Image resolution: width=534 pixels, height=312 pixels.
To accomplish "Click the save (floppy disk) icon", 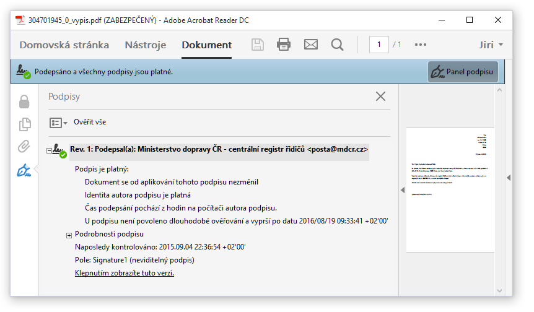I will [x=258, y=45].
